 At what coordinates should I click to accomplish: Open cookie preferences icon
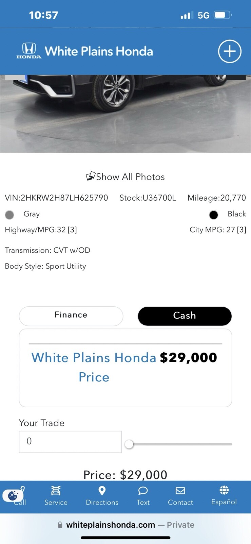pos(13,496)
